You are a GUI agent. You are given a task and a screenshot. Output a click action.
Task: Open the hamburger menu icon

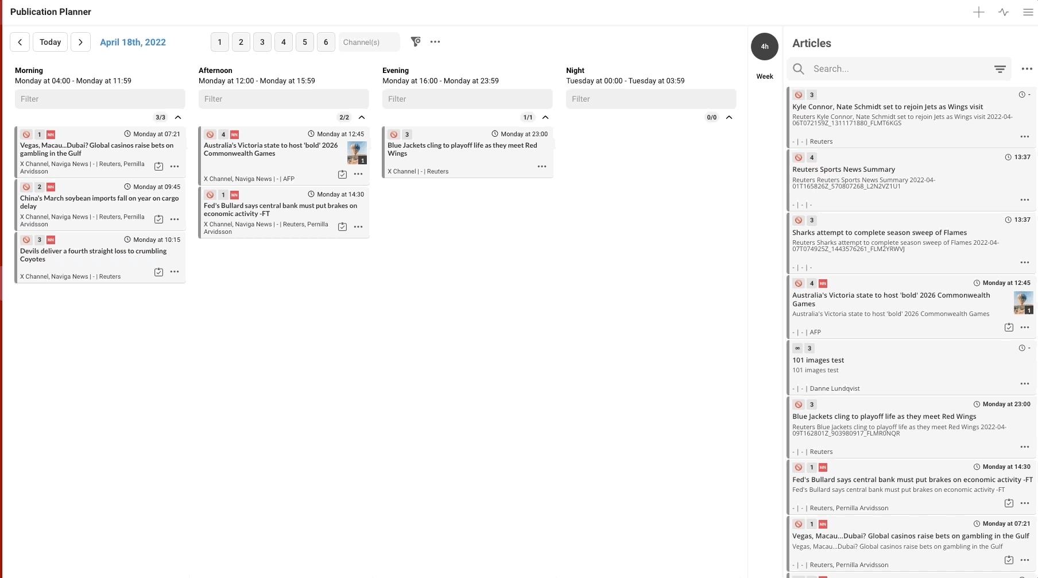(x=1028, y=12)
